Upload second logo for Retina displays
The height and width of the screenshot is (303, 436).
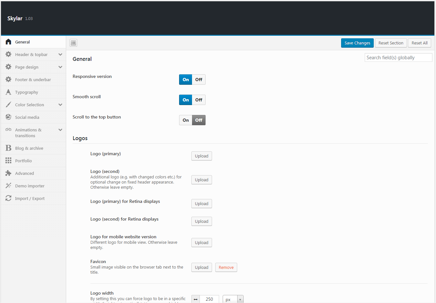[202, 221]
